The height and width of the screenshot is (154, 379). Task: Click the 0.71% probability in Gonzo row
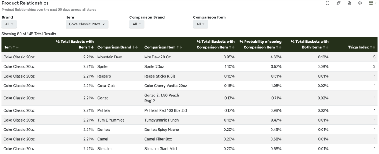(x=276, y=98)
